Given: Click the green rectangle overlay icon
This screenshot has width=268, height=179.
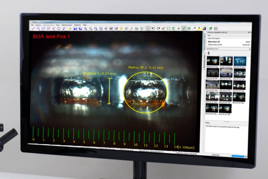Looking at the screenshot, I should click(168, 29).
